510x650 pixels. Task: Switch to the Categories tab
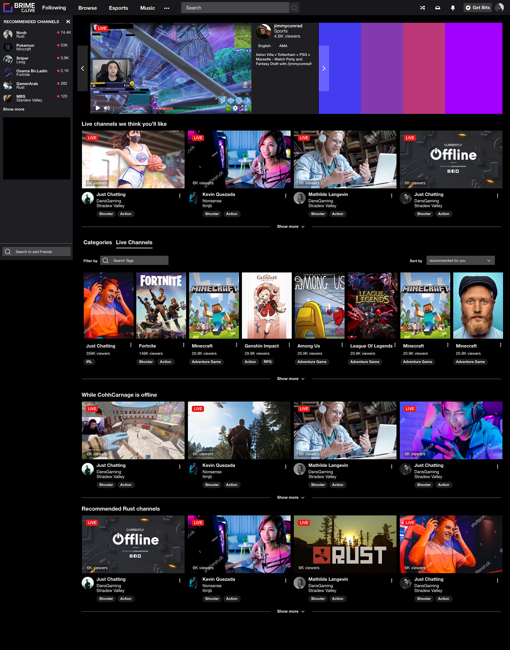(98, 242)
